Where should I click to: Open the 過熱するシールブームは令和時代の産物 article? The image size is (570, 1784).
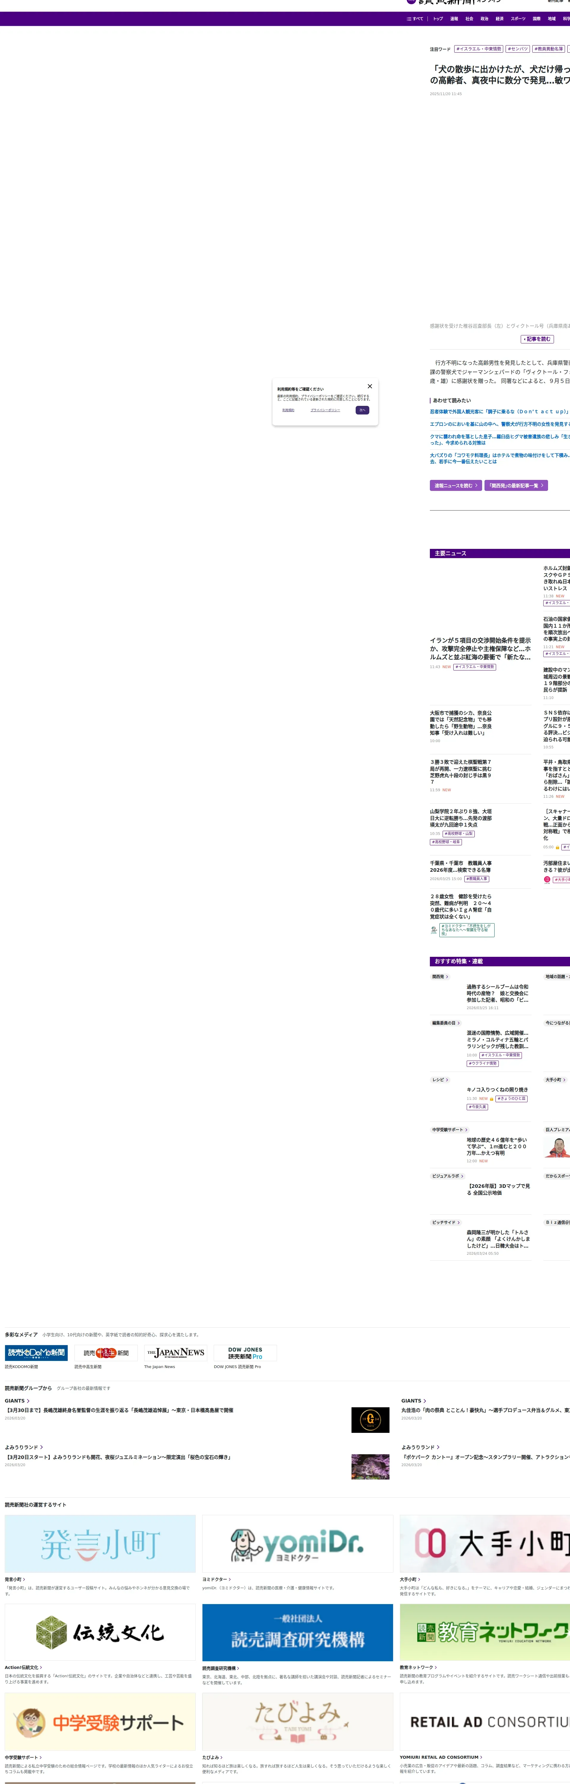point(497,993)
